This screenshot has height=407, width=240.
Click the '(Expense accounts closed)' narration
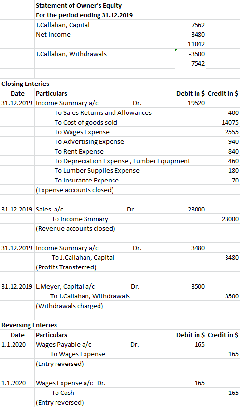[x=74, y=190]
